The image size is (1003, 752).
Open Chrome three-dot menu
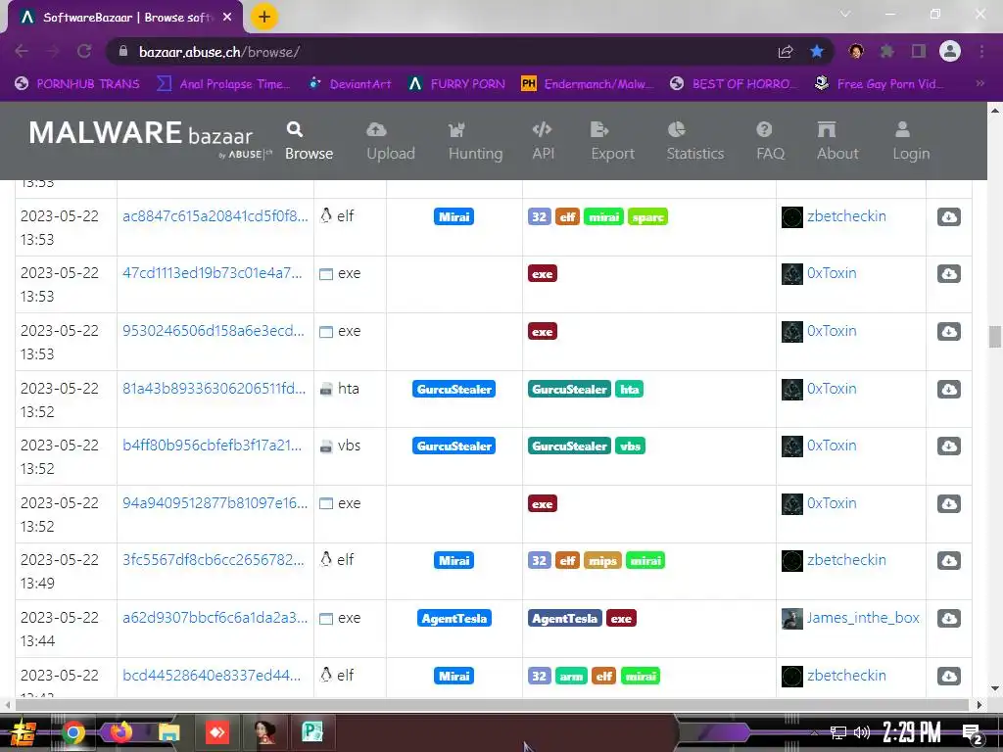(981, 51)
